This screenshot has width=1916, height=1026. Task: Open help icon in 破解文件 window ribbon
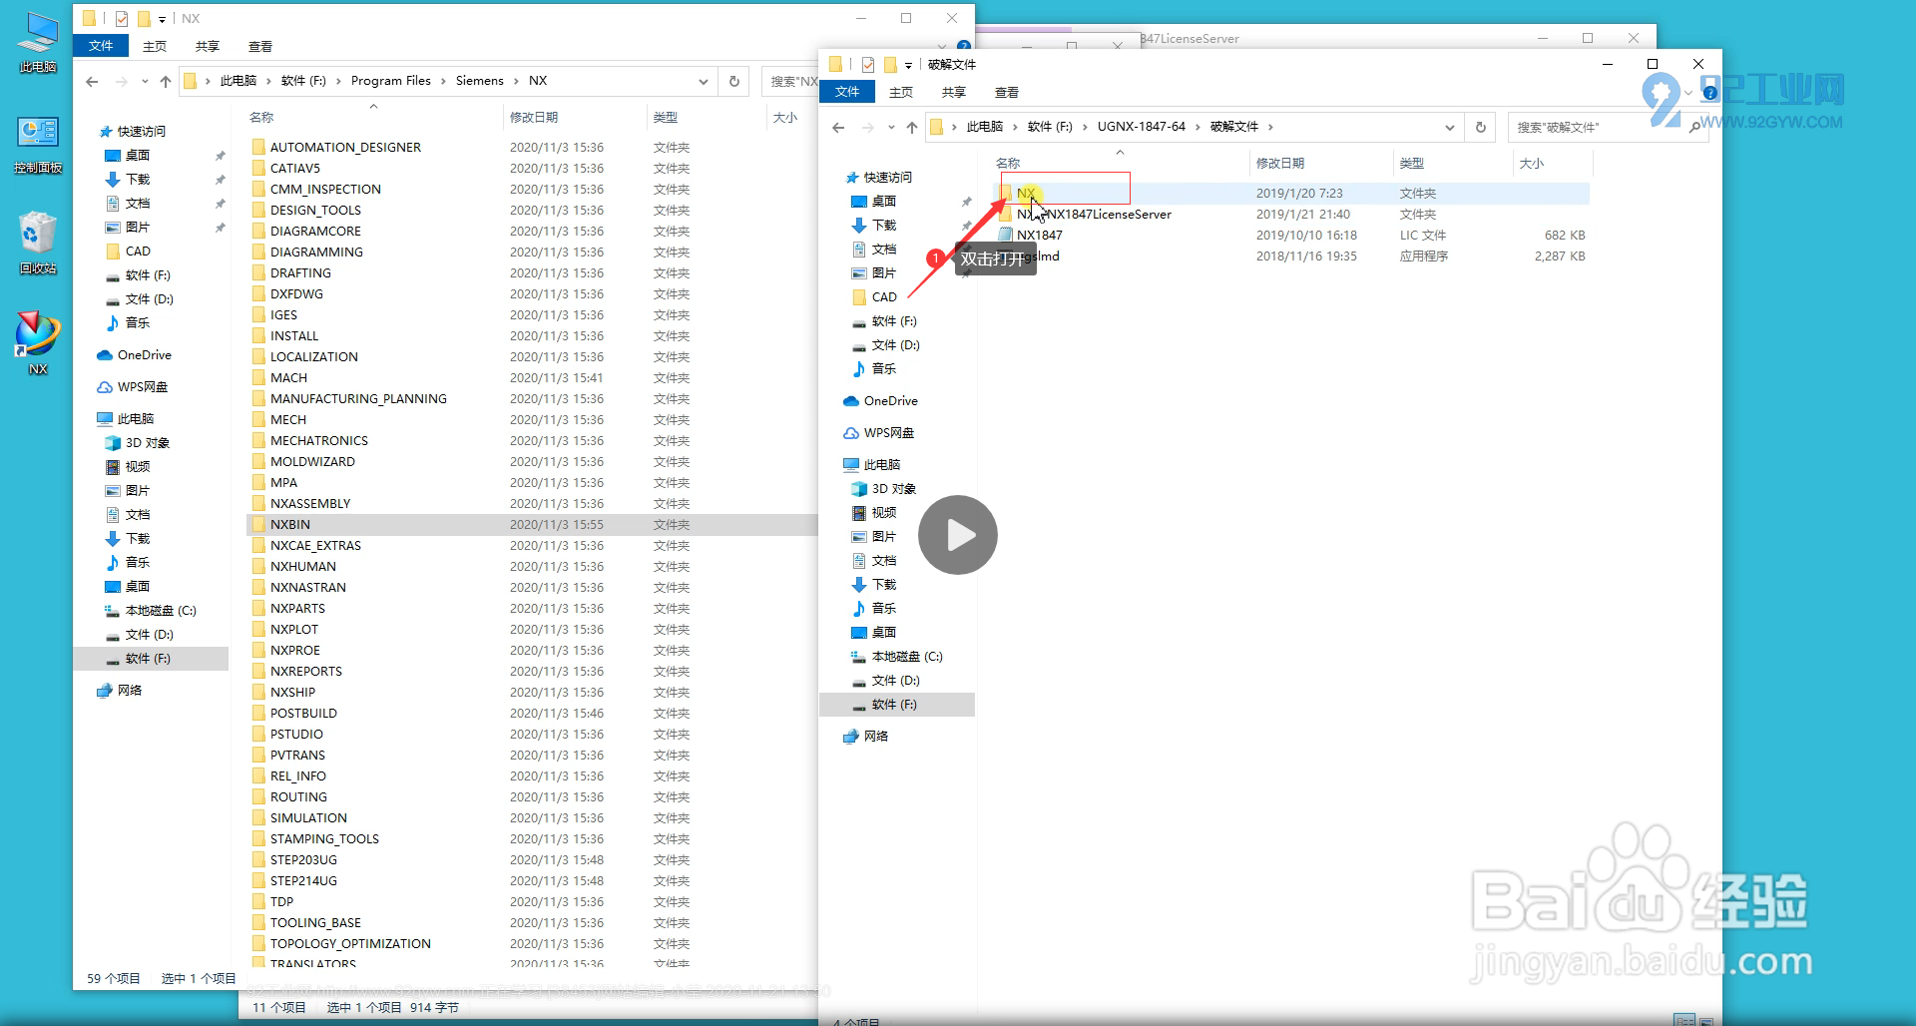pyautogui.click(x=1709, y=93)
